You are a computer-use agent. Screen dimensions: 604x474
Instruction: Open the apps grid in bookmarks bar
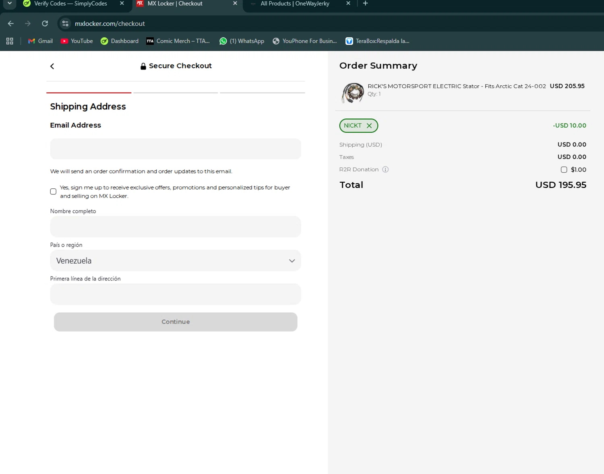tap(10, 41)
